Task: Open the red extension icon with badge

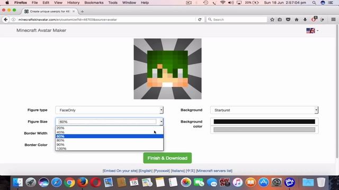Action: [314, 19]
